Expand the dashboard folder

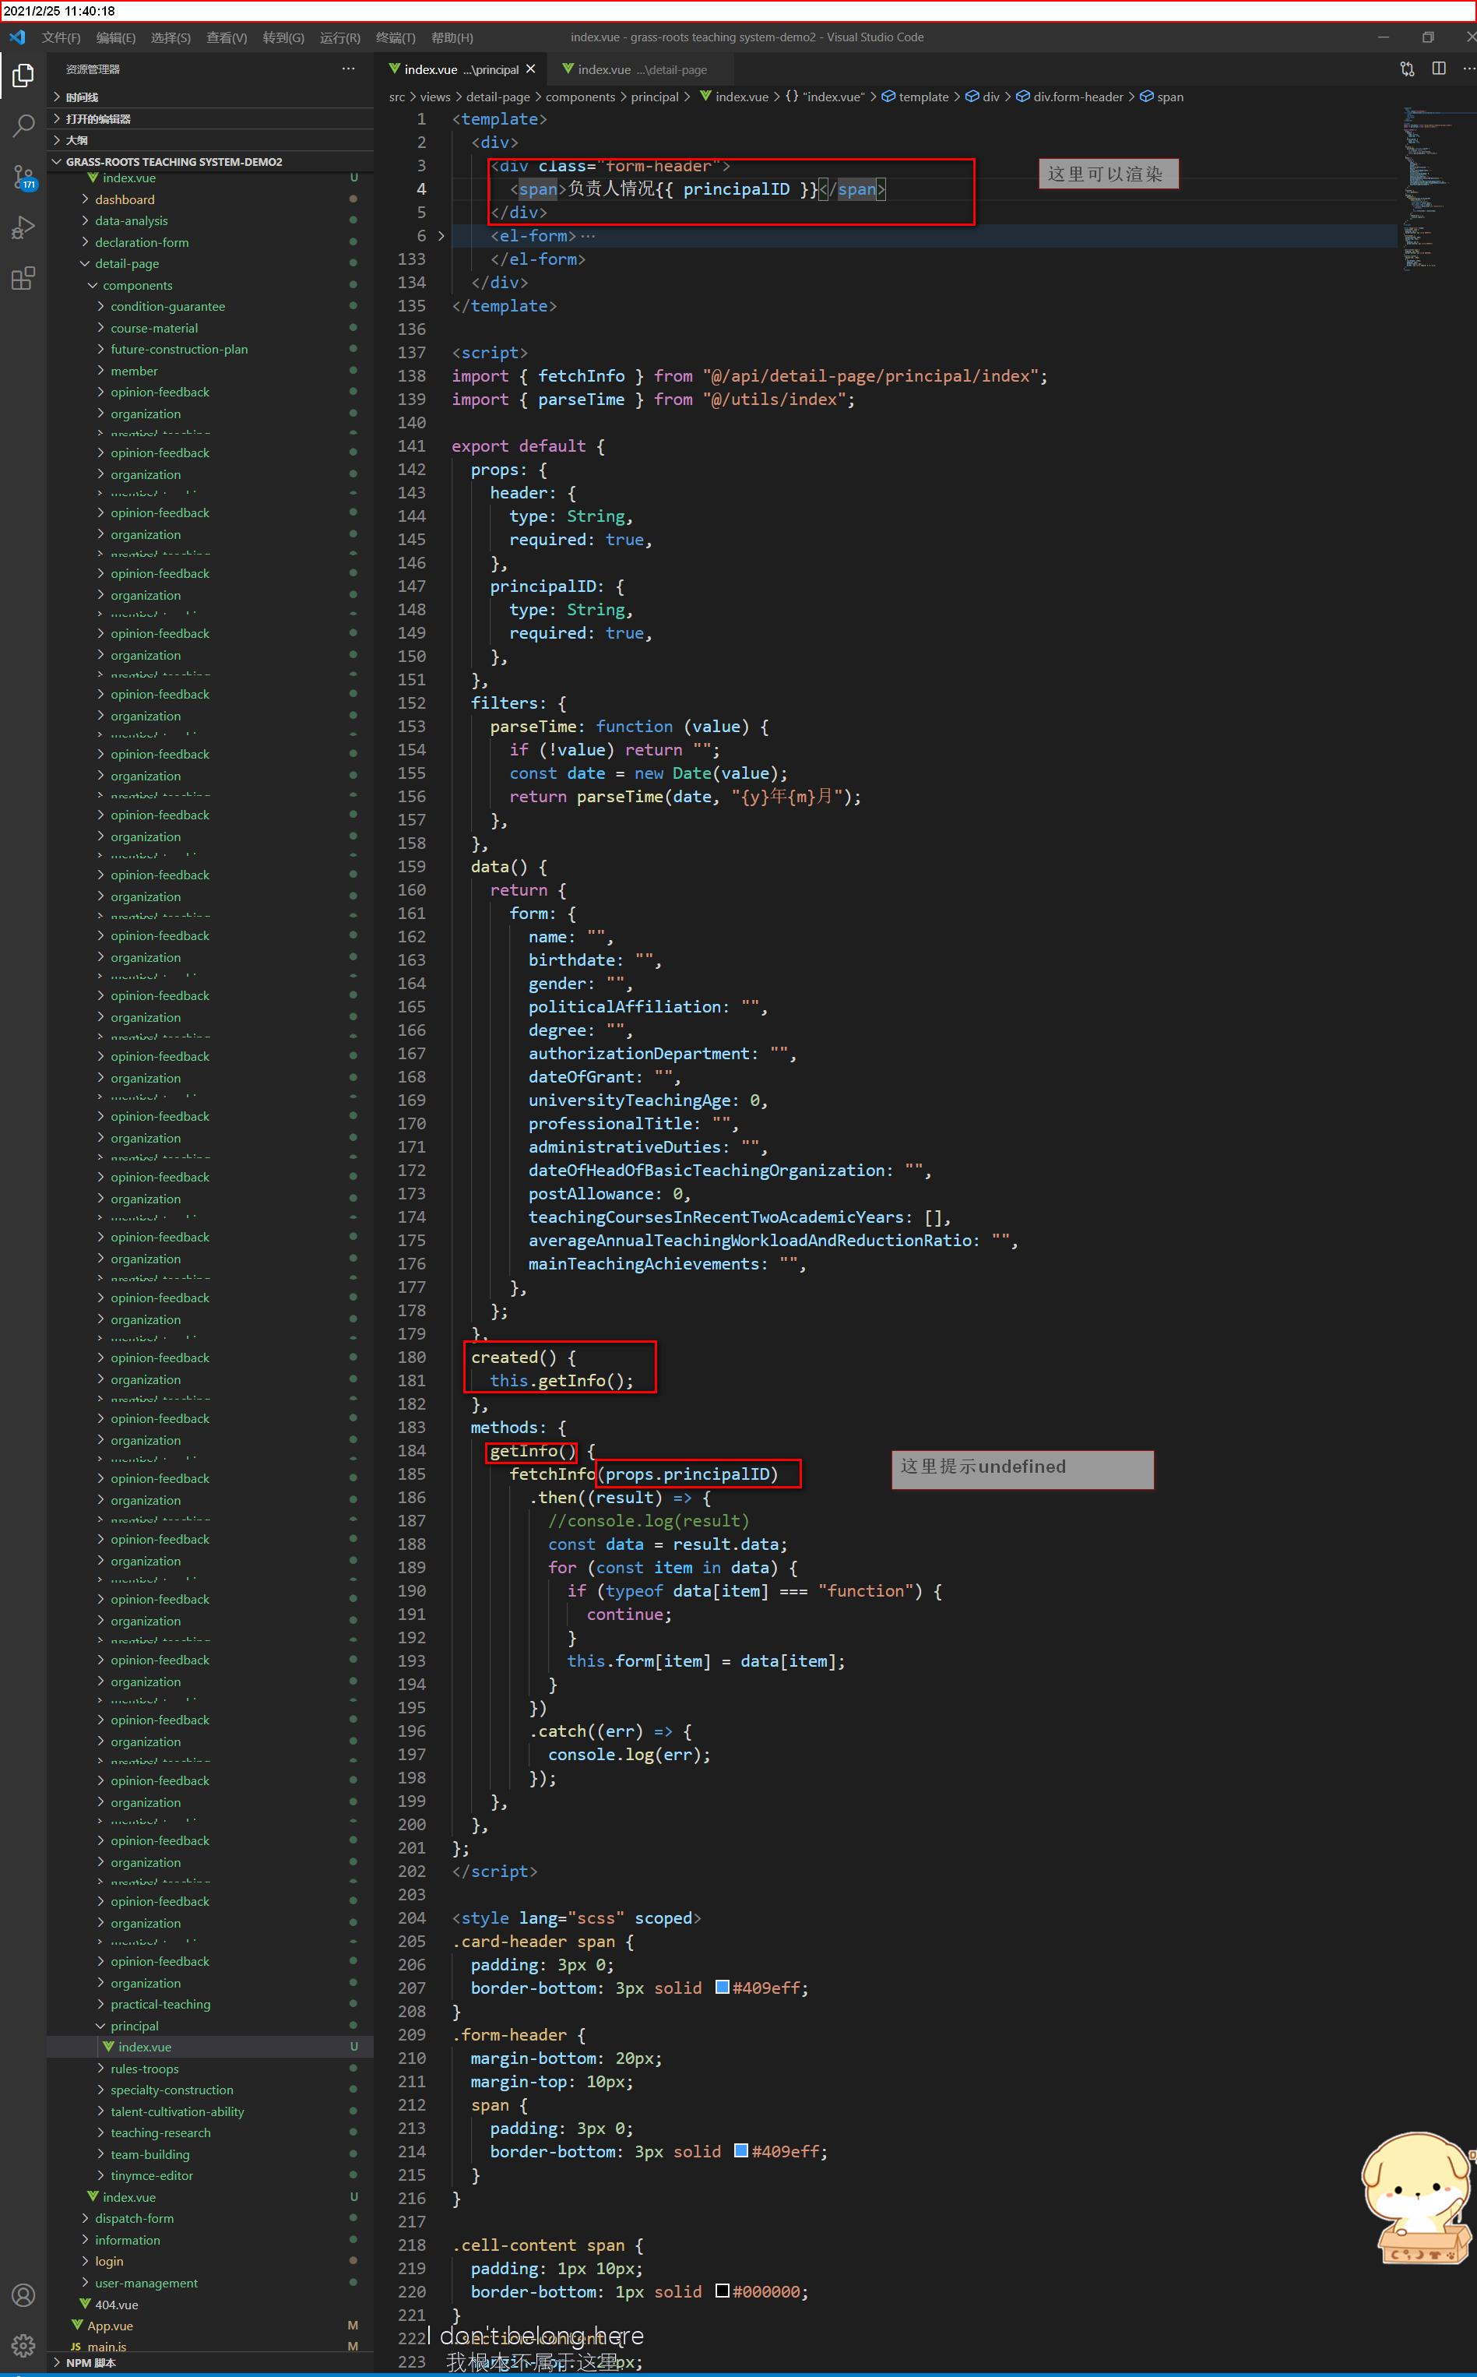pyautogui.click(x=210, y=199)
